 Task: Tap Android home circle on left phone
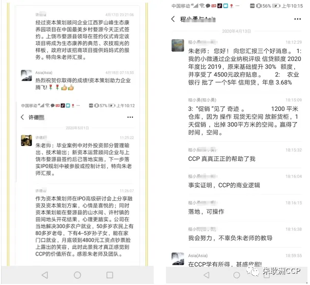[77, 275]
